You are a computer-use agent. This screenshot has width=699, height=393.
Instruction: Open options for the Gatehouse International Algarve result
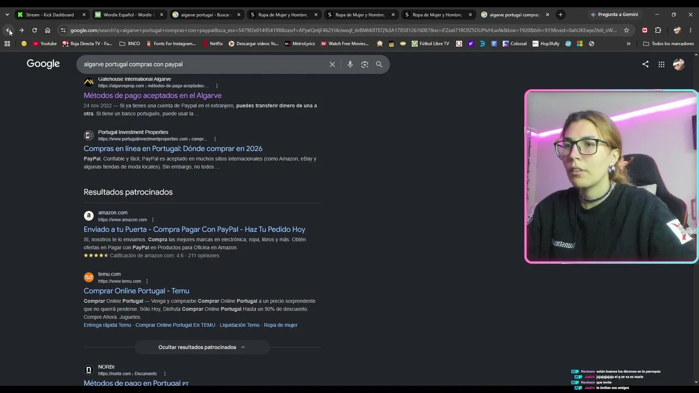coord(217,86)
